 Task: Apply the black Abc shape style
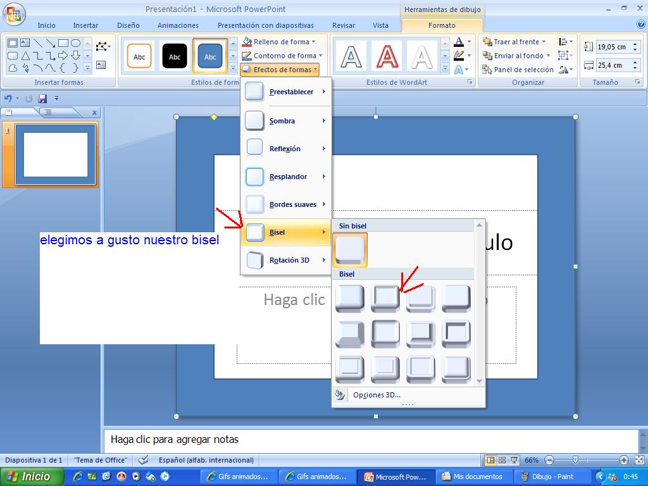[x=175, y=56]
